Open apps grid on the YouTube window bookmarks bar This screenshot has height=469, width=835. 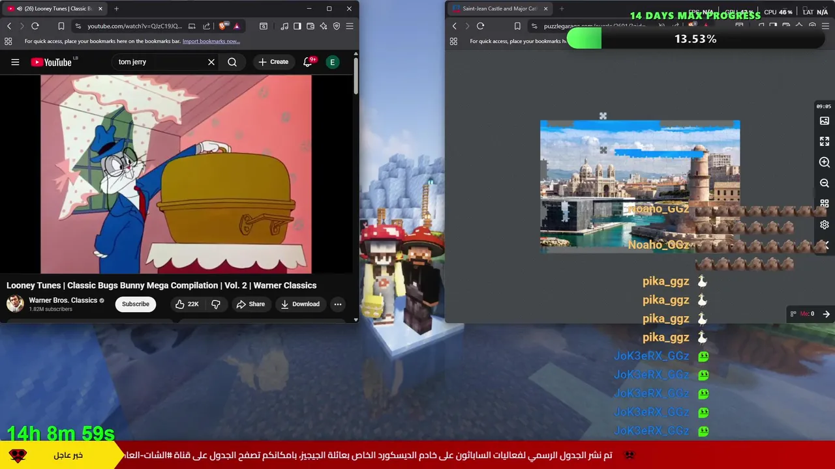pyautogui.click(x=8, y=41)
